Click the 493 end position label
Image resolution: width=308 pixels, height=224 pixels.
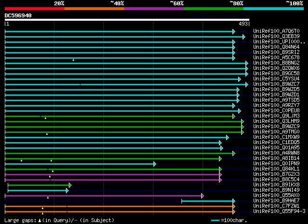[243, 24]
